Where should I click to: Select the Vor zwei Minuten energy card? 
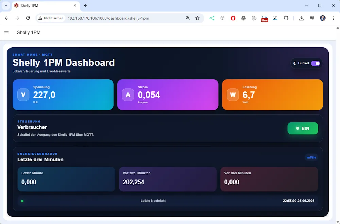coord(168,179)
